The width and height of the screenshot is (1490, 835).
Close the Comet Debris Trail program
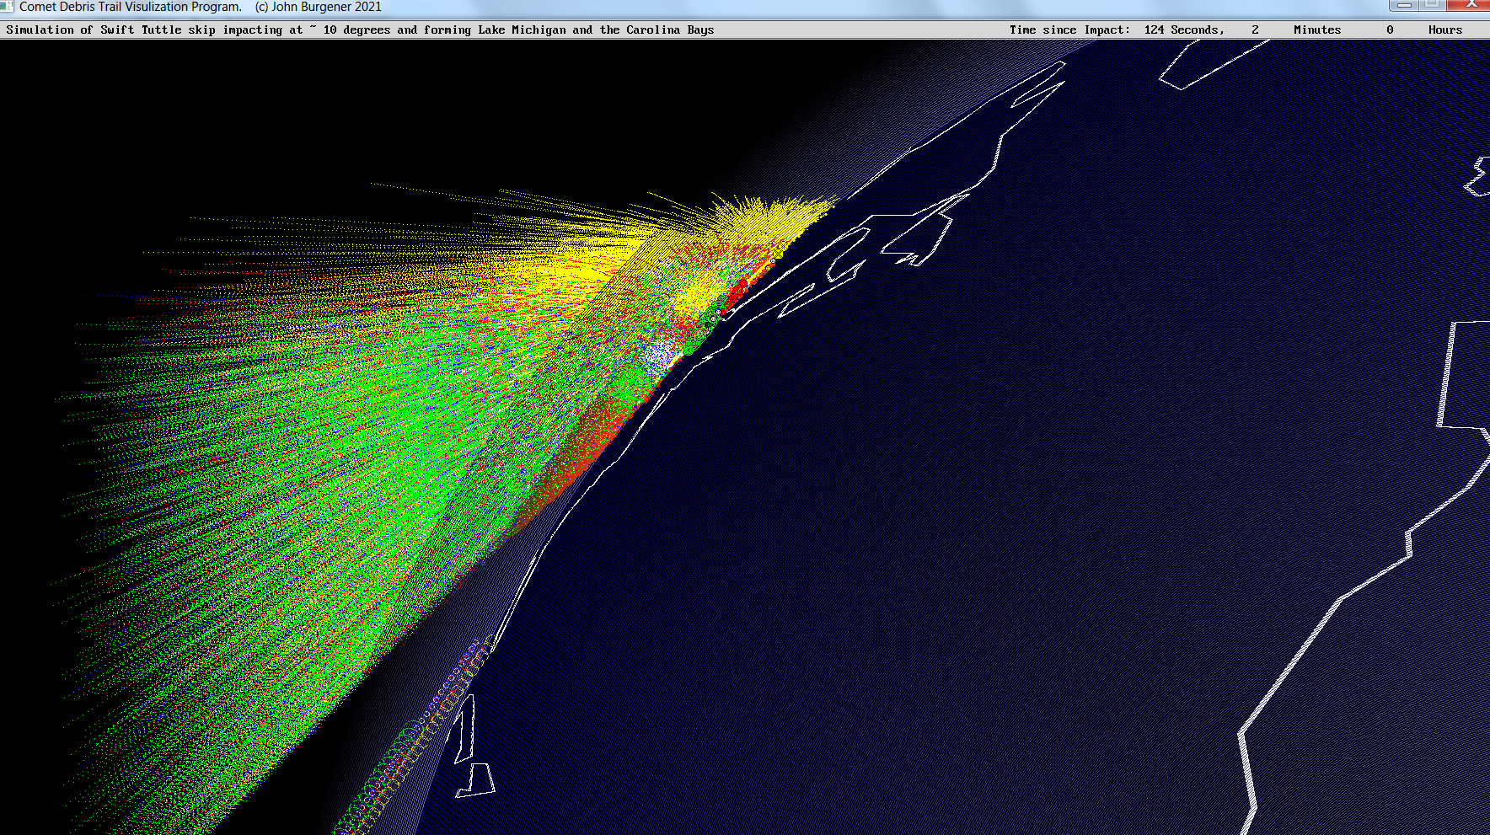point(1471,4)
